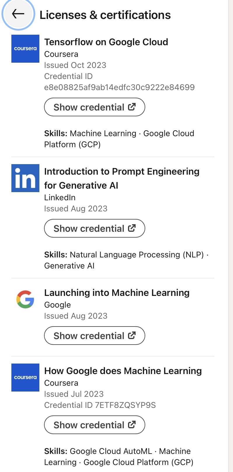Click the Google Cloud AutoML skills line
The width and height of the screenshot is (233, 472).
pos(119,457)
